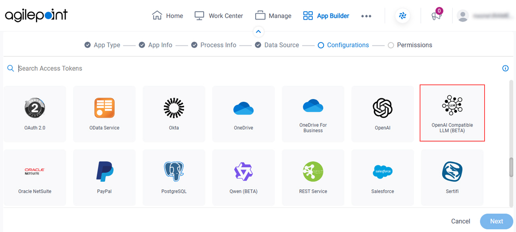Click the agilepoint logo
This screenshot has width=516, height=232.
[36, 15]
